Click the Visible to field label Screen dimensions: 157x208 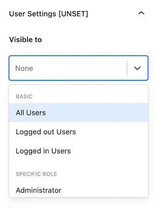point(25,40)
